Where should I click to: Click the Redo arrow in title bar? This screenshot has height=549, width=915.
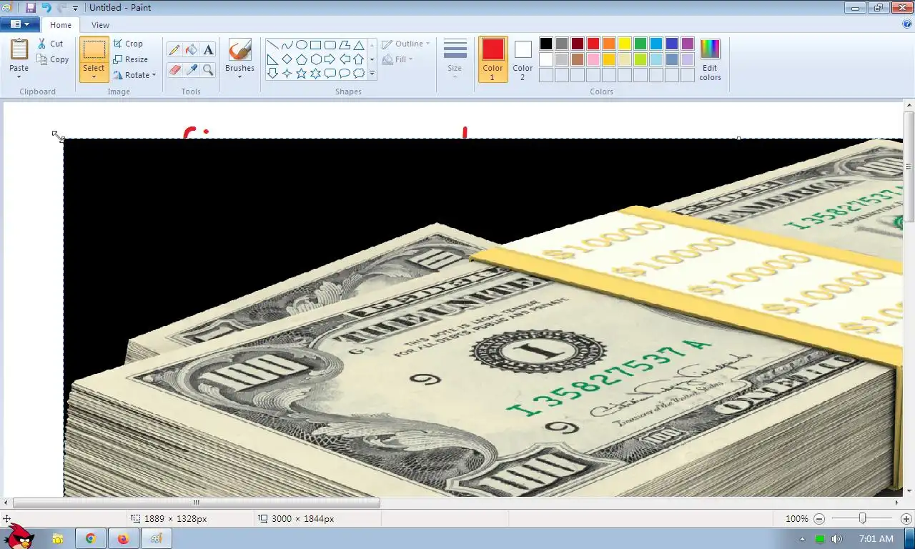[62, 7]
